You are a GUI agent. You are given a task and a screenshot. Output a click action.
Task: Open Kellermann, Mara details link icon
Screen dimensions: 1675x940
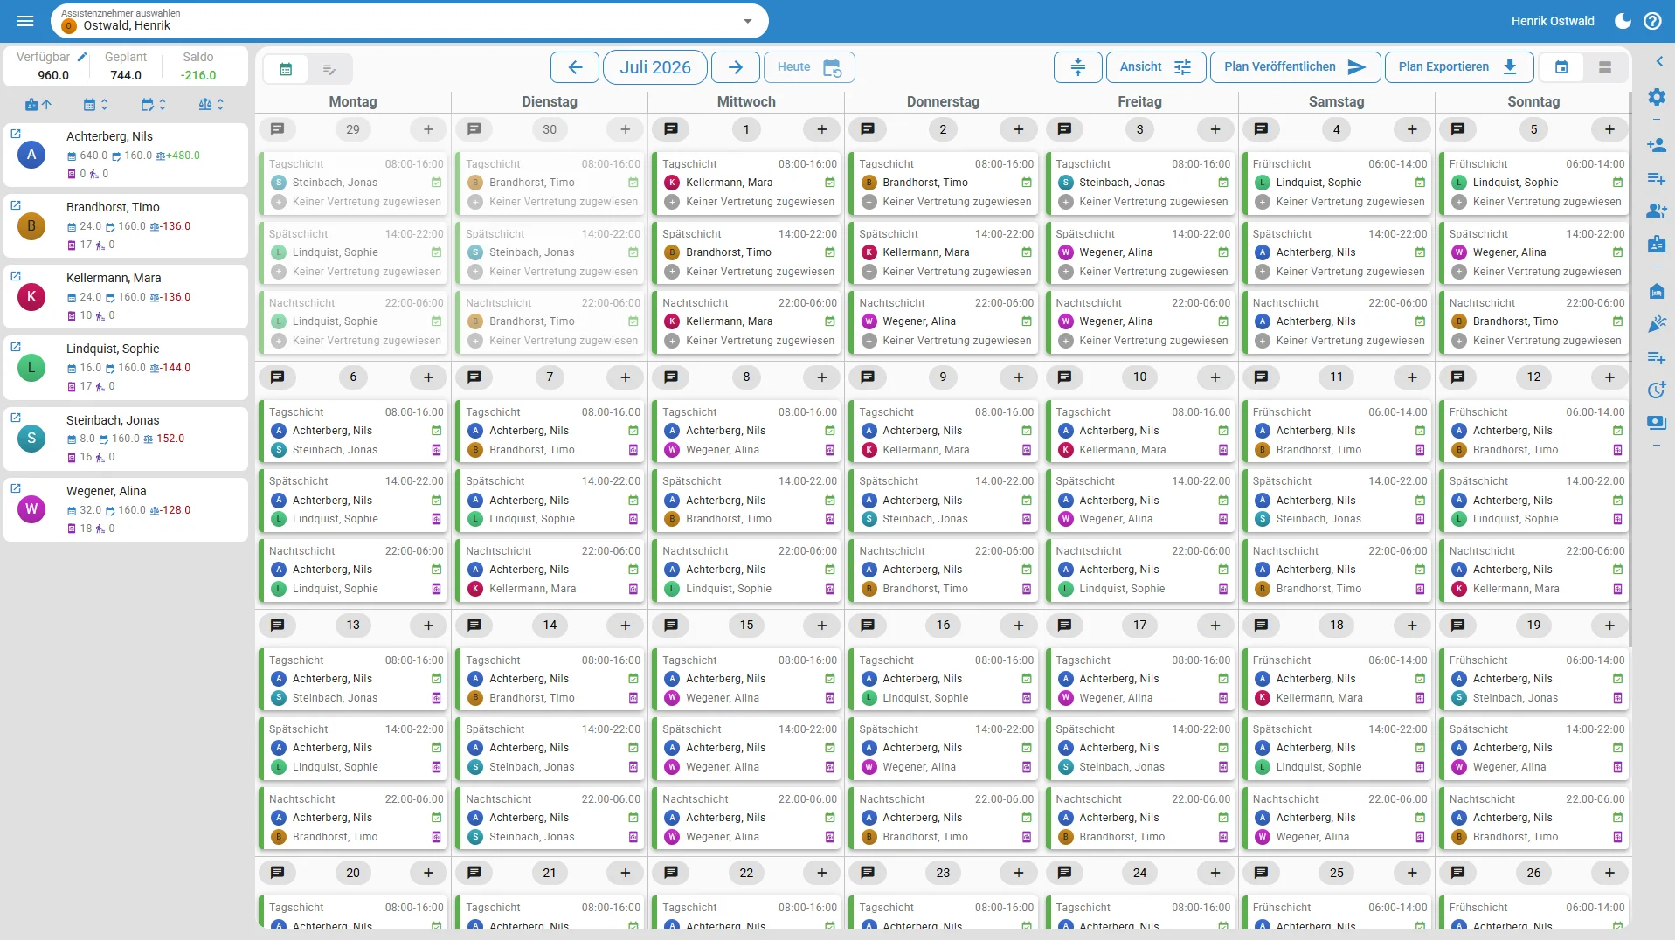pyautogui.click(x=16, y=276)
